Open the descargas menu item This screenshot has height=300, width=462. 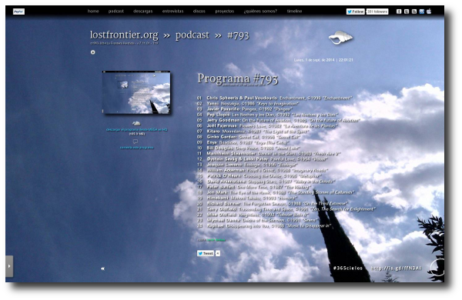click(143, 12)
